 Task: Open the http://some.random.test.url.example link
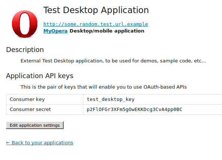coord(96,24)
